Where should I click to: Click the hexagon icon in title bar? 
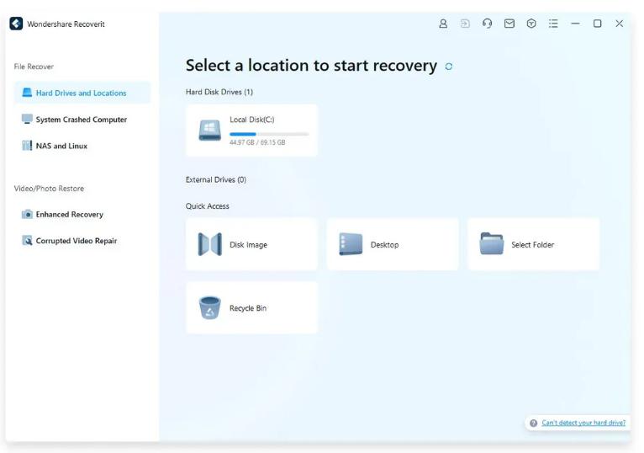[x=531, y=24]
